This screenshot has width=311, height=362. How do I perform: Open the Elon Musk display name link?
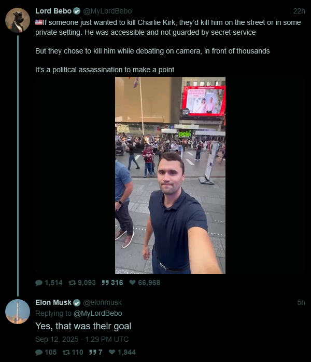coord(53,302)
